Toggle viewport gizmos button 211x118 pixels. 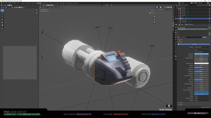[157, 7]
